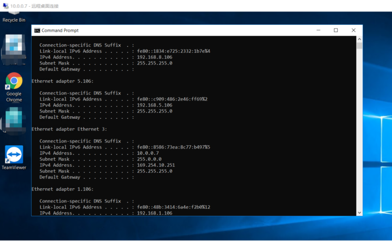
Task: Click the "Ethernet adapter 5.106:" heading
Action: (62, 81)
